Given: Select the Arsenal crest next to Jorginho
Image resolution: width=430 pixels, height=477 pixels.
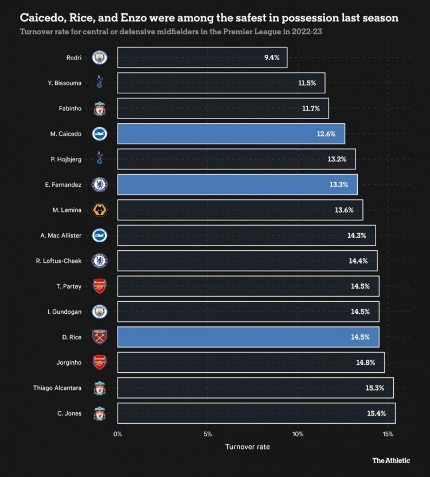Looking at the screenshot, I should [x=100, y=362].
